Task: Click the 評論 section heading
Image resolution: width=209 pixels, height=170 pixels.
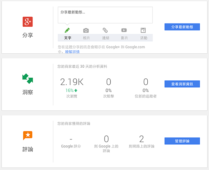Action: 28,149
